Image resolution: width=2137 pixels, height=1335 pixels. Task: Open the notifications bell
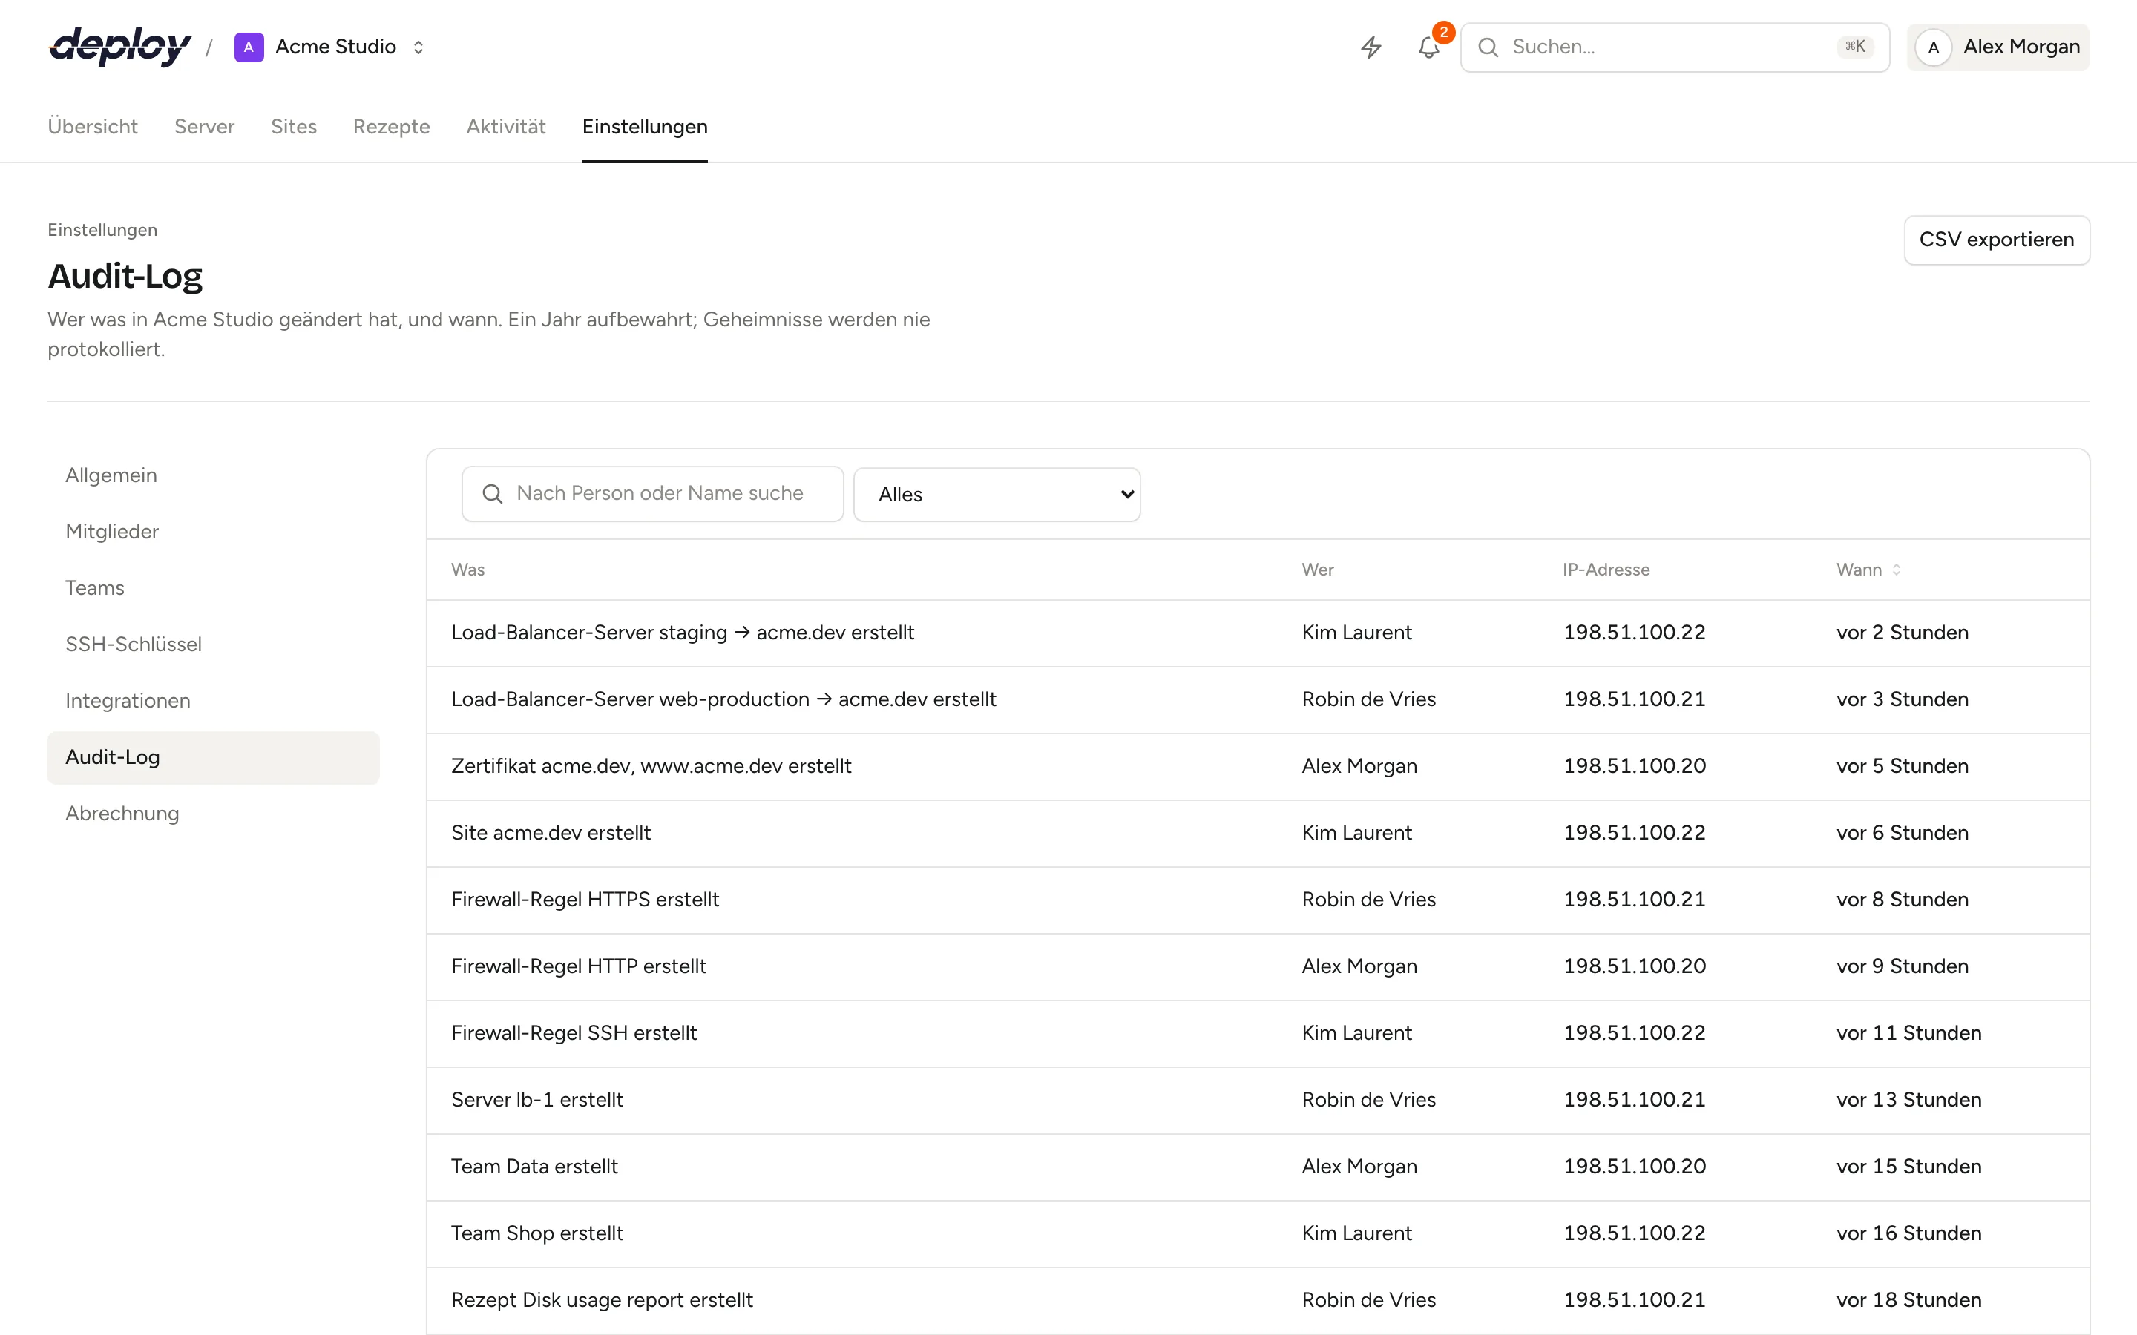tap(1429, 47)
